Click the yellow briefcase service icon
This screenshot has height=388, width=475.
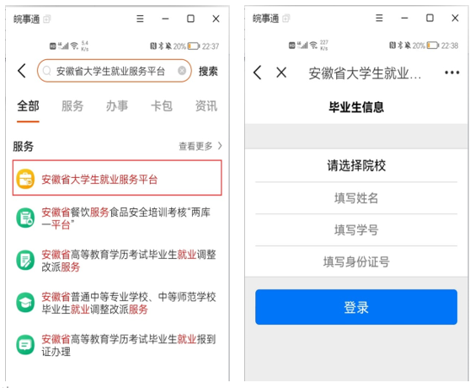[25, 179]
